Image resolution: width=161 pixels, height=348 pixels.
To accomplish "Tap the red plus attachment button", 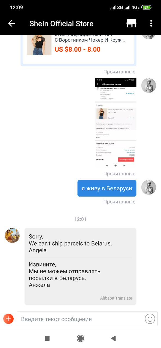I will pos(8,319).
